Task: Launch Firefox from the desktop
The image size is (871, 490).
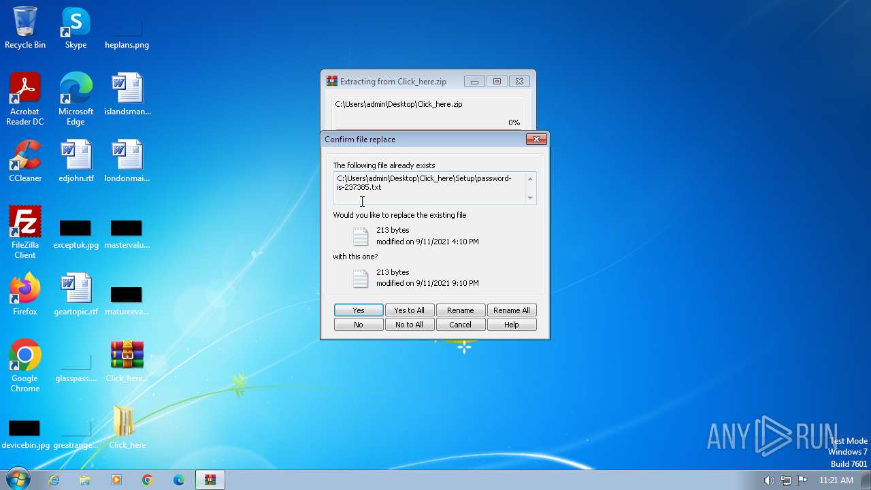Action: click(x=25, y=294)
